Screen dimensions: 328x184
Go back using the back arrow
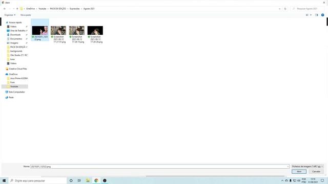click(5, 9)
